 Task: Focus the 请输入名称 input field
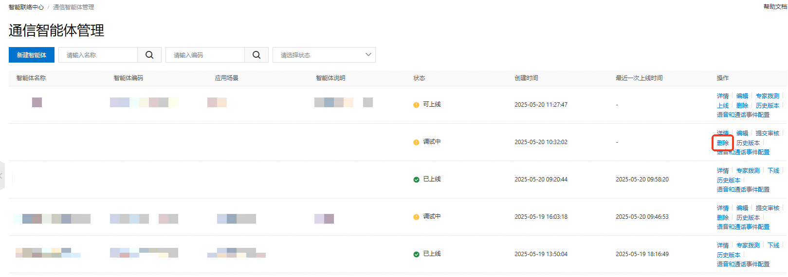[98, 55]
